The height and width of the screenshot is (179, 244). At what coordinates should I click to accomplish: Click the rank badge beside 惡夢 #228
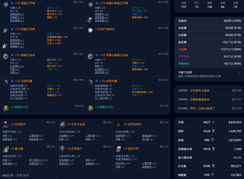[213, 131]
